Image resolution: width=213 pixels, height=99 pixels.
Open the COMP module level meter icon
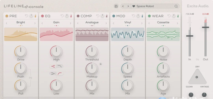click(x=107, y=16)
